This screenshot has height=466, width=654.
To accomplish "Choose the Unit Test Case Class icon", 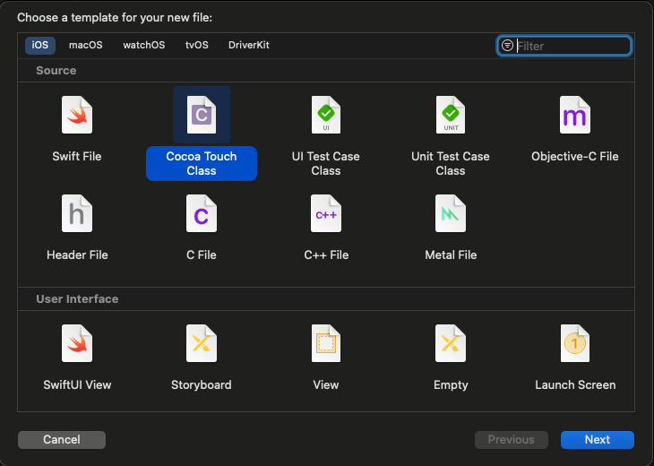I will click(x=451, y=115).
